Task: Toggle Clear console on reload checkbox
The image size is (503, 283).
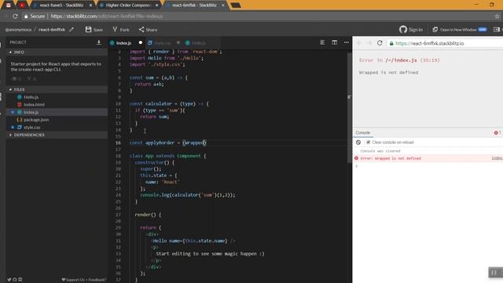Action: [369, 142]
